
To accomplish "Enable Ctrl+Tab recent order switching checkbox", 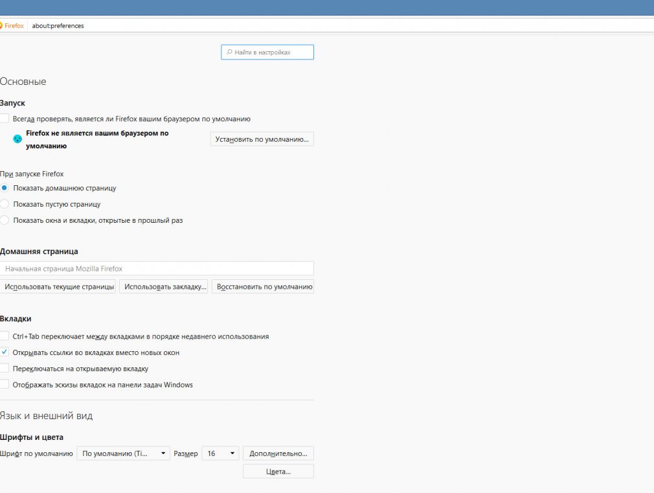I will point(4,336).
